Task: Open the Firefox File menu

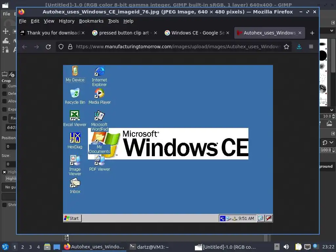Action: [23, 21]
